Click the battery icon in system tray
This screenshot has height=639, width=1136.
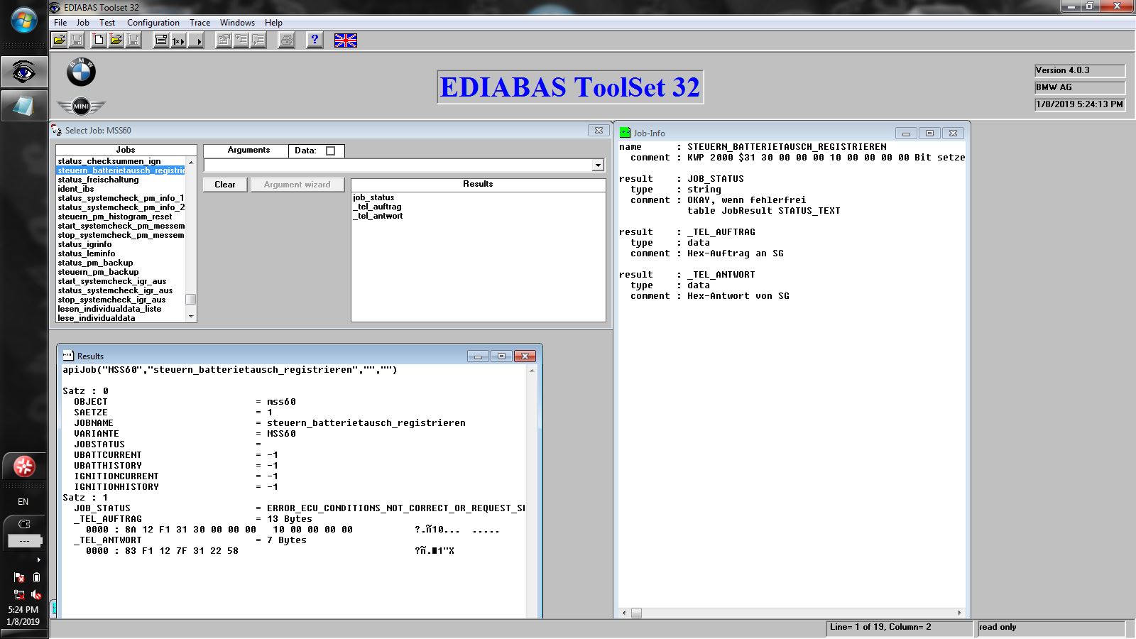36,578
